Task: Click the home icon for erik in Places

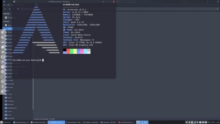Action: click(6, 25)
